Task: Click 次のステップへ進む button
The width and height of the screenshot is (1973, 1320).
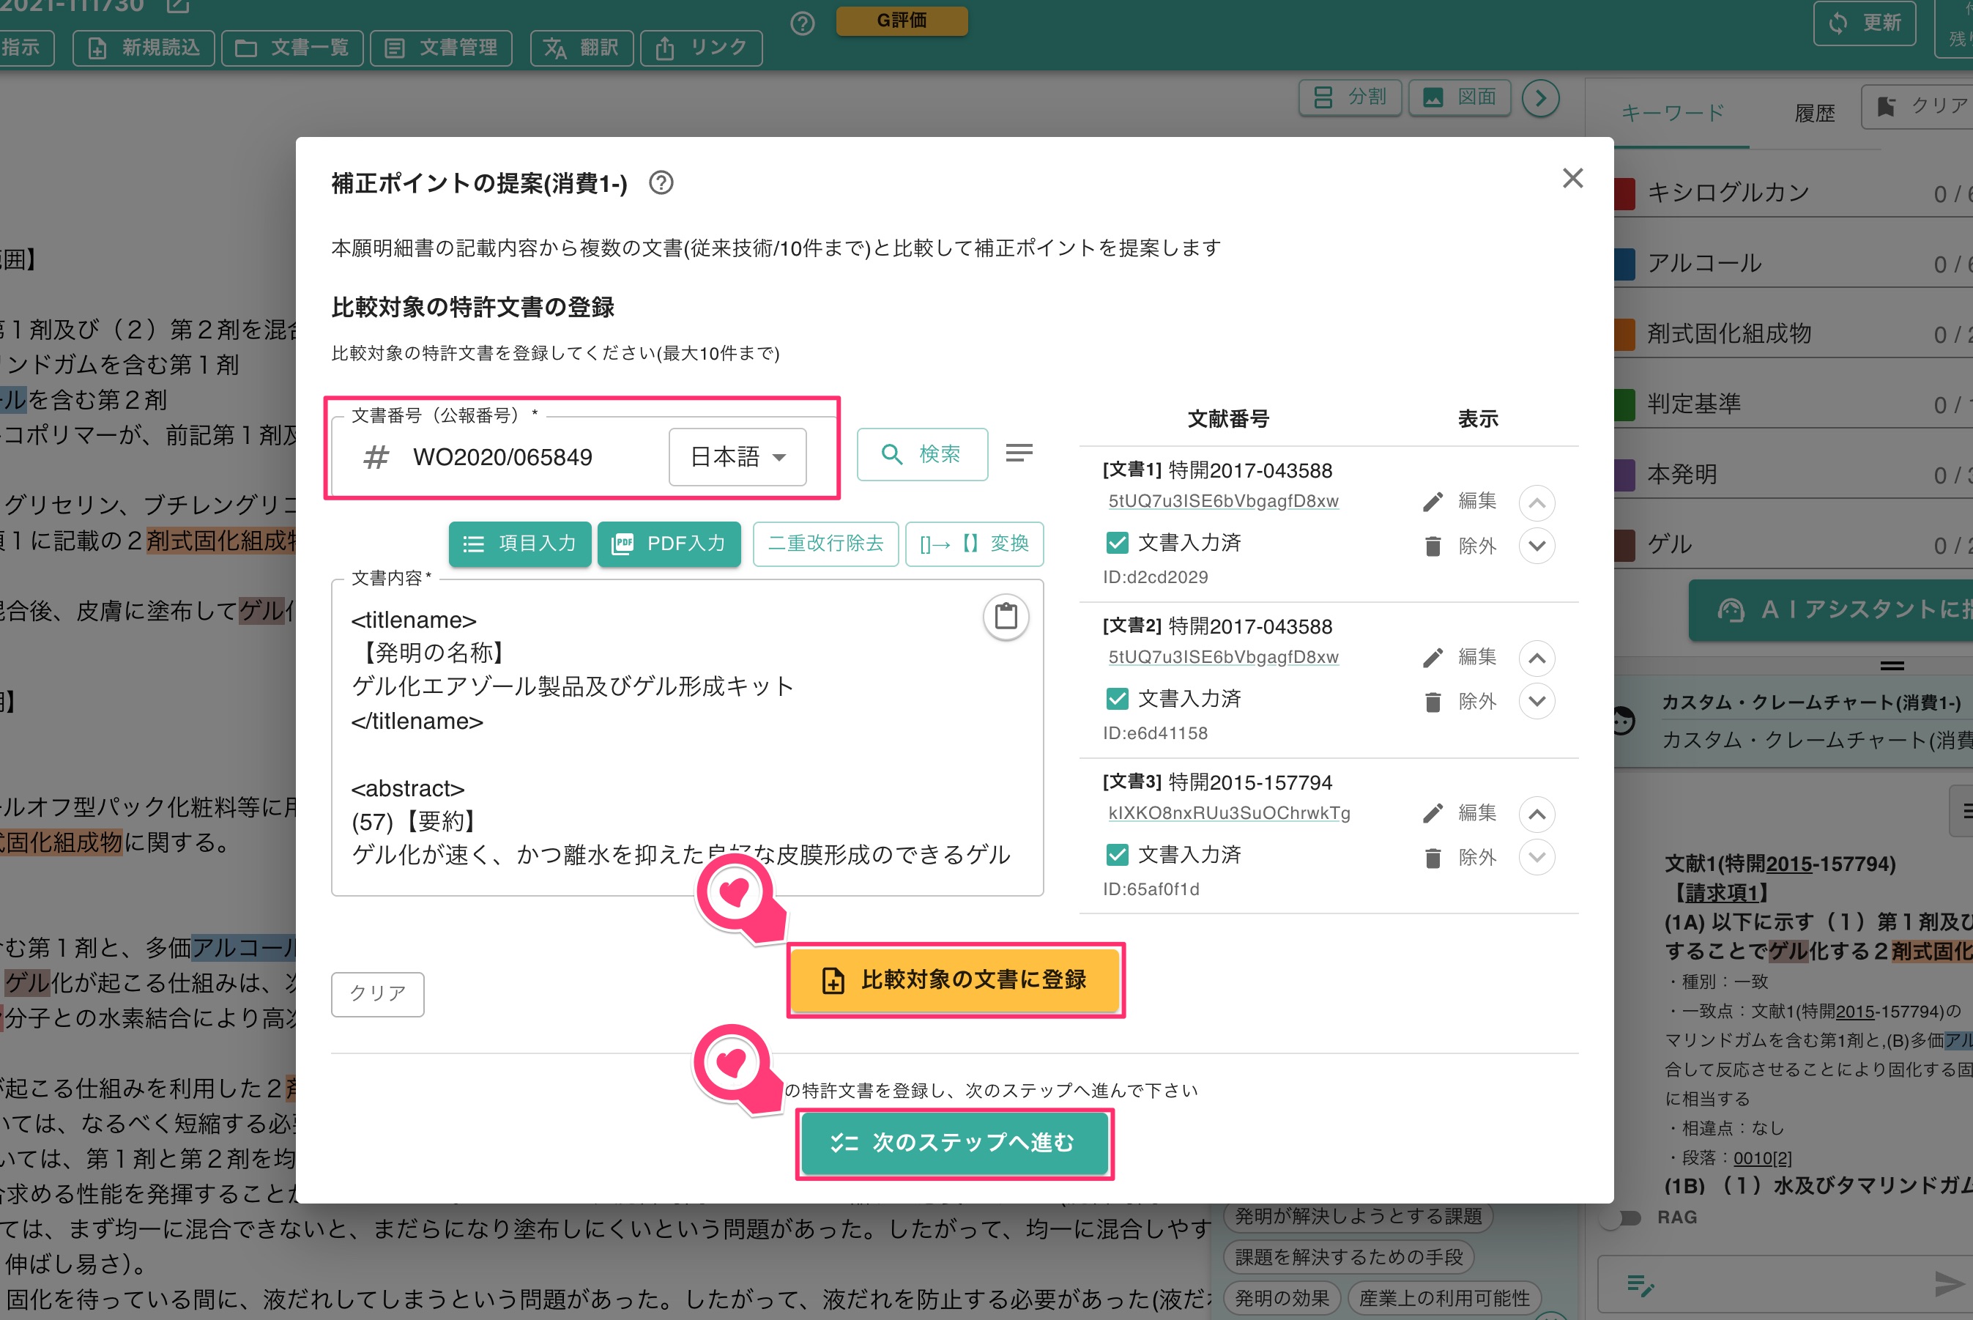Action: point(954,1143)
